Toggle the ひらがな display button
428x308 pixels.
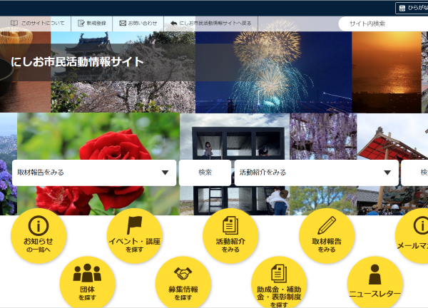tap(412, 8)
